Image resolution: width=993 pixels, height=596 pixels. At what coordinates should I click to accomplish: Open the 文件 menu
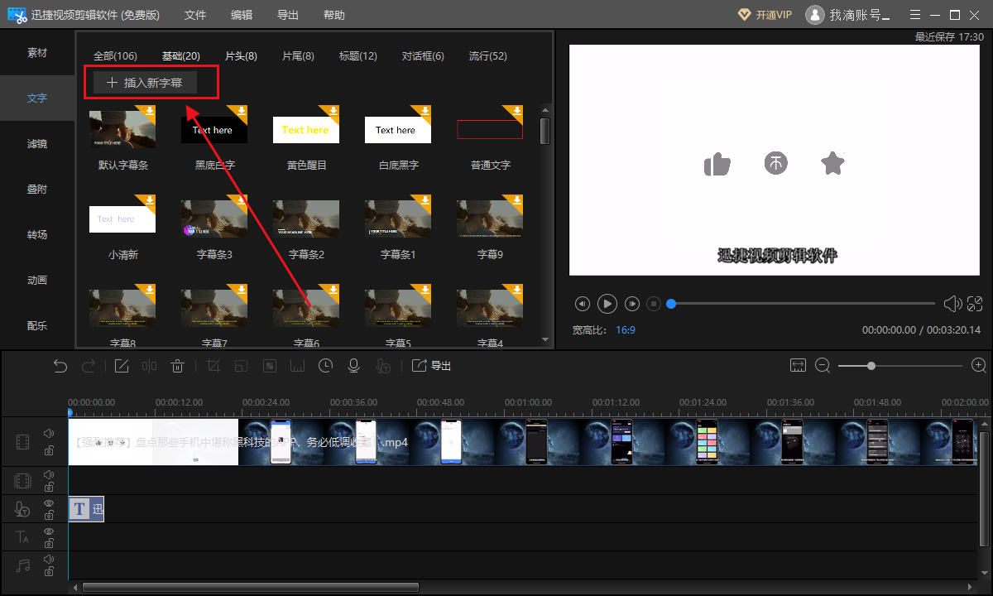pos(195,15)
